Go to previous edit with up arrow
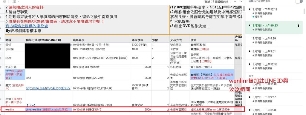The height and width of the screenshot is (115, 306). pyautogui.click(x=235, y=1)
